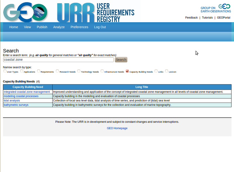The image size is (234, 172).
Task: Open integrated coastal zone management result
Action: 27,92
